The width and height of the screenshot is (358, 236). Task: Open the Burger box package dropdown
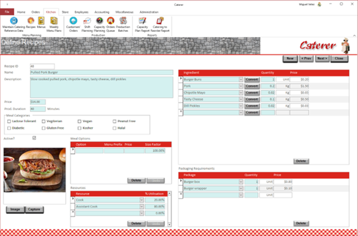click(x=241, y=182)
